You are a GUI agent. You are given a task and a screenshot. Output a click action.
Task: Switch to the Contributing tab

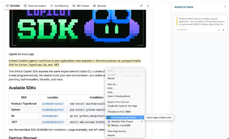pos(59,6)
